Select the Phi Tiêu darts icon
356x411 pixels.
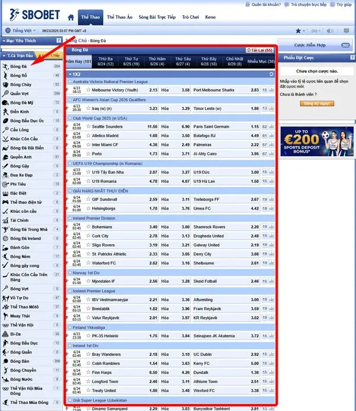coord(5,184)
